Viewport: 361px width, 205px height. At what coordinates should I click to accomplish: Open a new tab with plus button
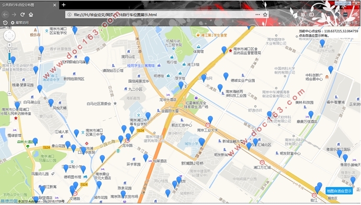click(63, 5)
